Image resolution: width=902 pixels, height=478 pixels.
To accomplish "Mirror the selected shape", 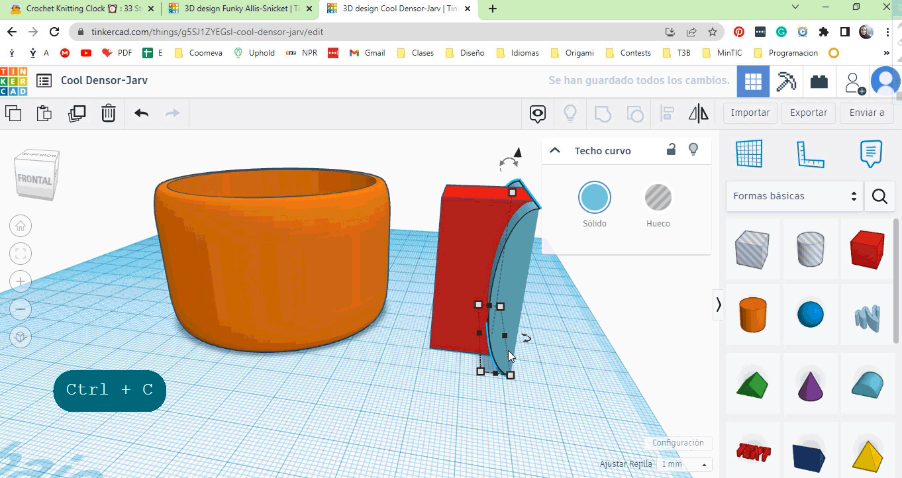I will 698,113.
